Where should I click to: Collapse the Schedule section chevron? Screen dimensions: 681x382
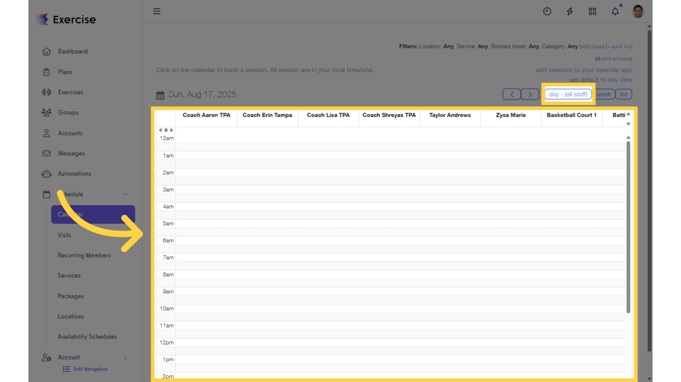tap(125, 194)
